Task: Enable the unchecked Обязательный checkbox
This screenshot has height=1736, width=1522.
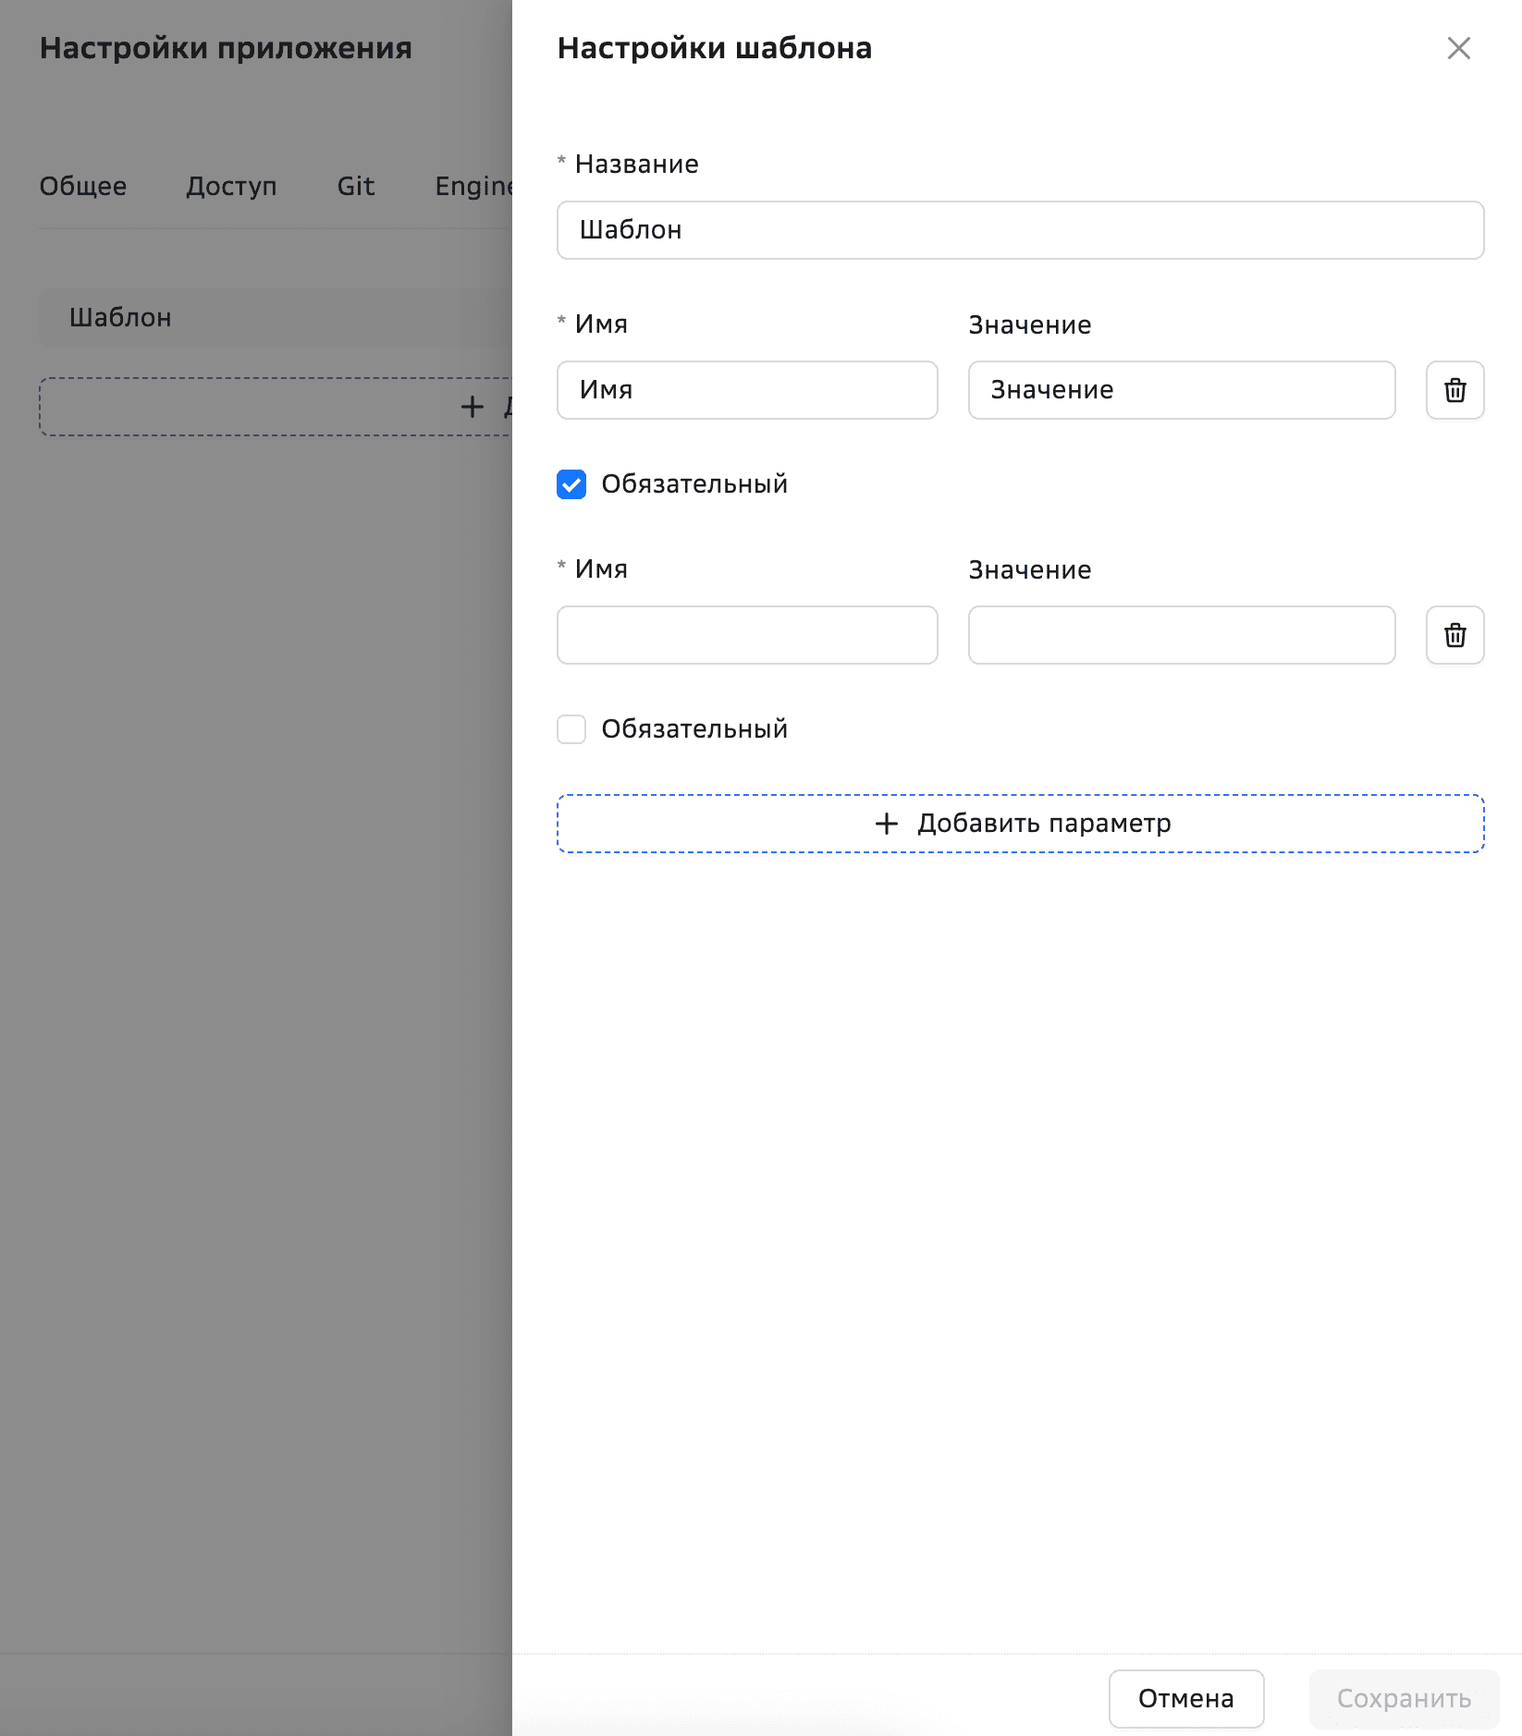Action: point(571,729)
